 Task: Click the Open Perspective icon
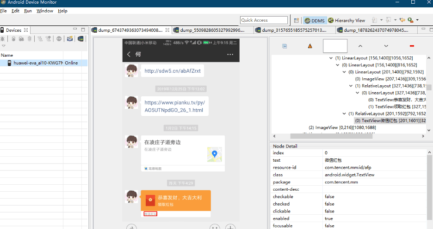click(297, 20)
